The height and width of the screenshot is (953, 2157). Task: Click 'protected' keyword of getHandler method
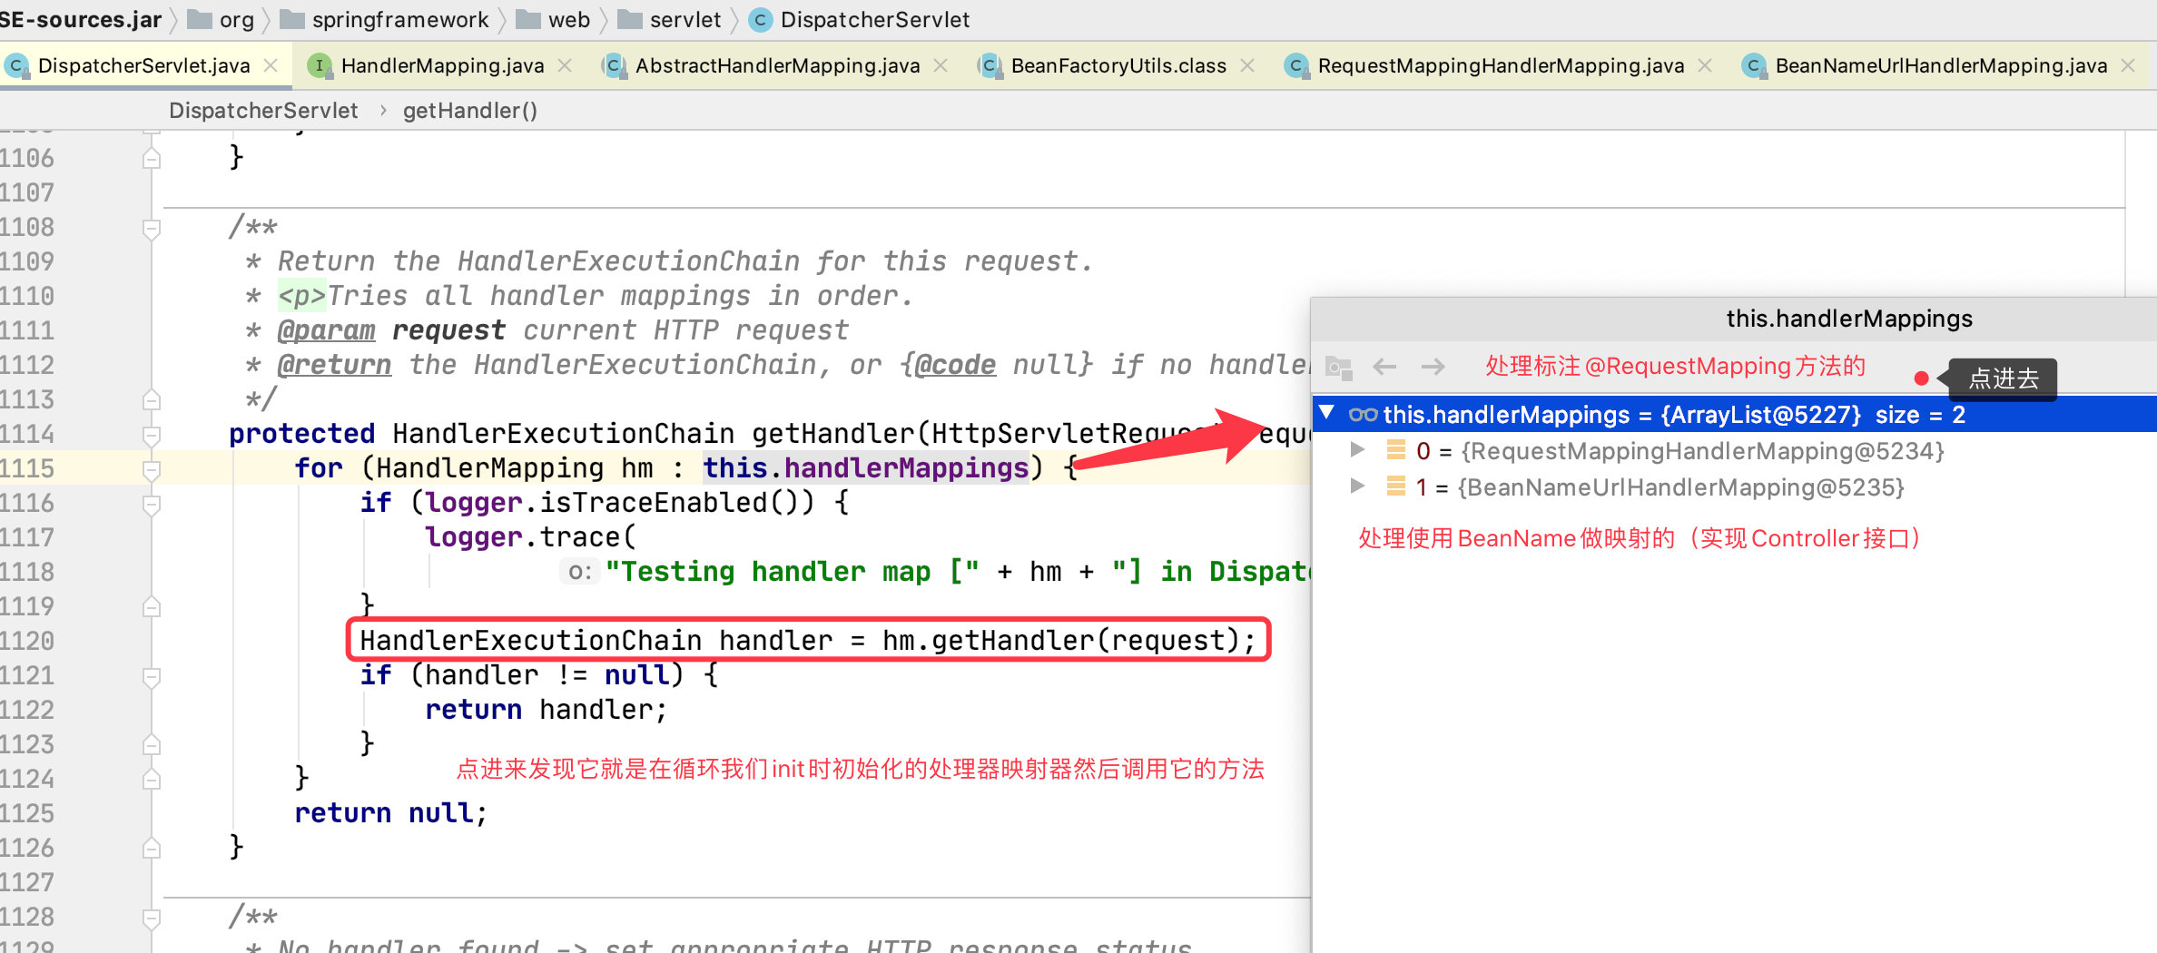(301, 434)
